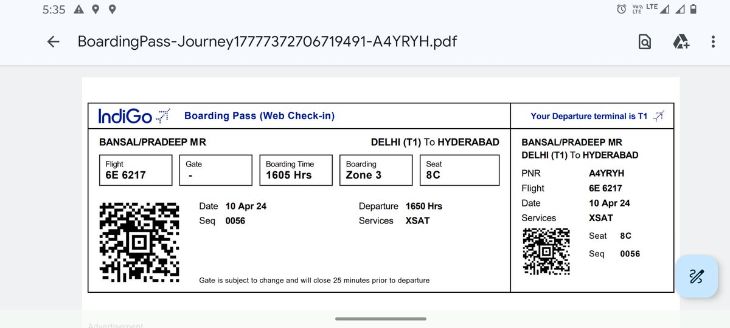
Task: Tap the warning triangle notification icon
Action: tap(79, 10)
